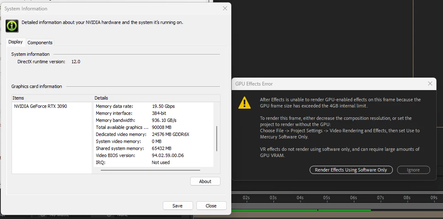This screenshot has height=219, width=443.
Task: Click the 08s marker on timeline ruler
Action: click(x=407, y=198)
